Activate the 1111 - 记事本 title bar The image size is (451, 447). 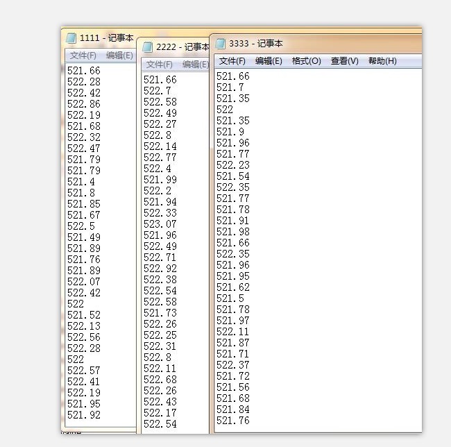106,38
